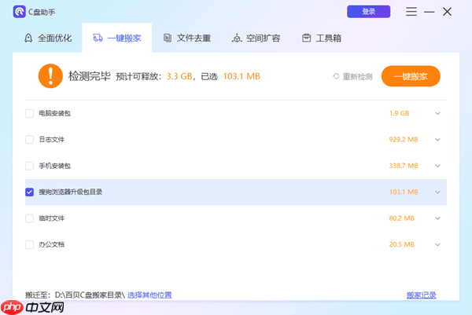Expand the 临时文件 row chevron
The height and width of the screenshot is (315, 472).
point(437,218)
